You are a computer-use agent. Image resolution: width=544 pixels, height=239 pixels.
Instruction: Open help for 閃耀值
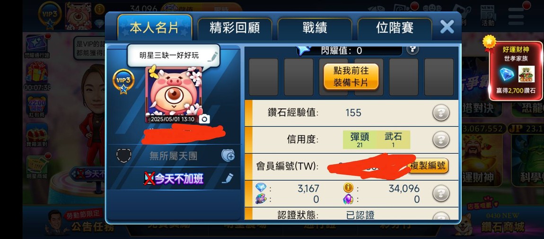pos(412,49)
